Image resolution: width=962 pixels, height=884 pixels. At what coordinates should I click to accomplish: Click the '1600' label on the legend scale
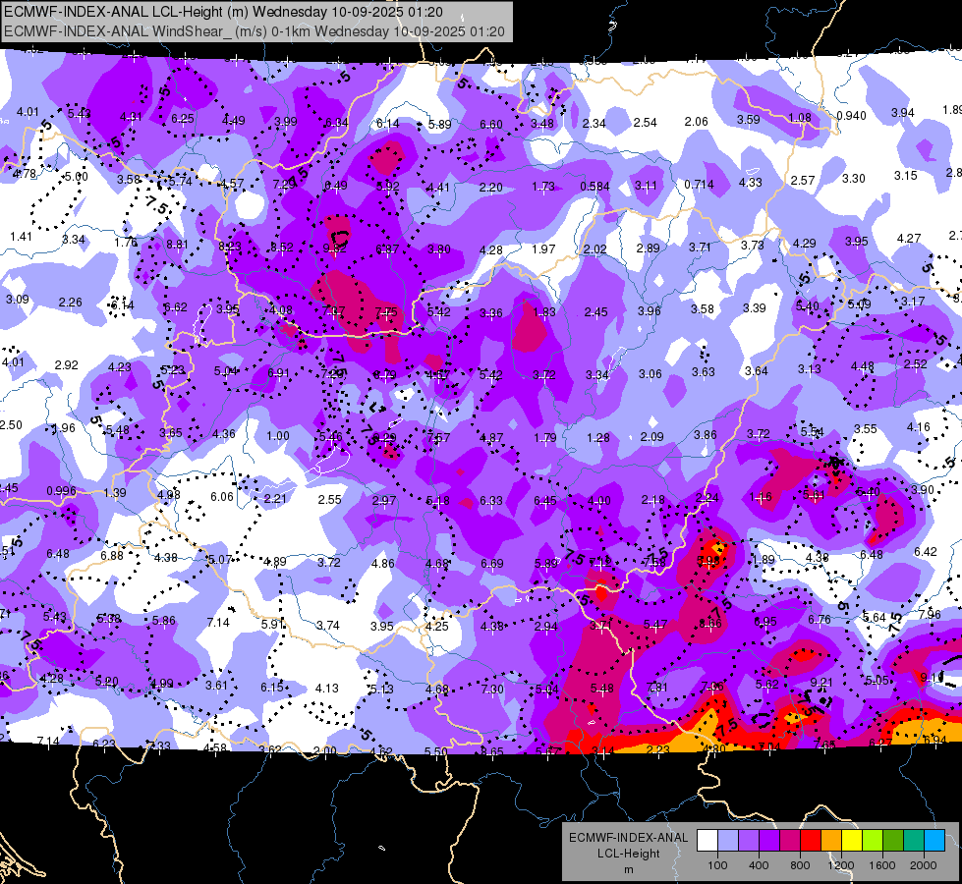882,865
